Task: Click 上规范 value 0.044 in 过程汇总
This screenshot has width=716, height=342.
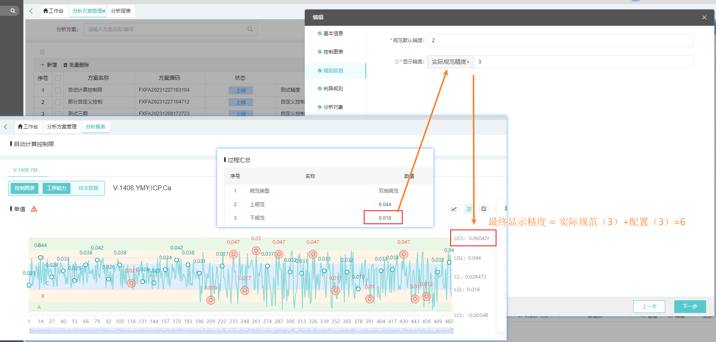Action: pyautogui.click(x=385, y=205)
